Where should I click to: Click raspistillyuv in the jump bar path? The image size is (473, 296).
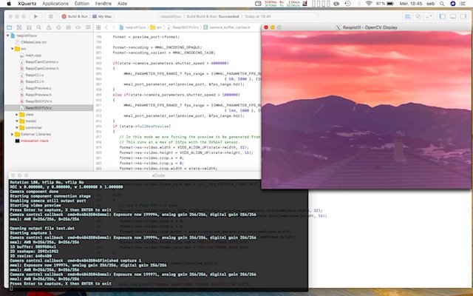click(133, 27)
